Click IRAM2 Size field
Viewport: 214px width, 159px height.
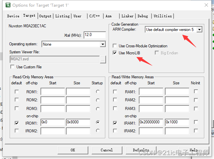point(177,131)
